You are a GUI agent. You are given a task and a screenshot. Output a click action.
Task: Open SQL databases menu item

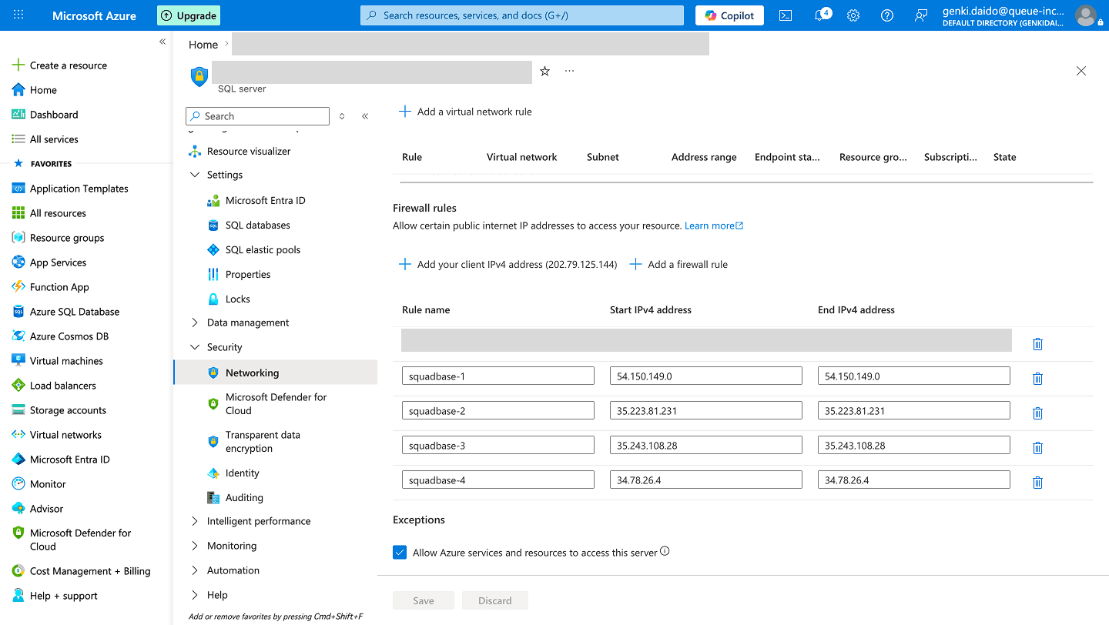(258, 225)
